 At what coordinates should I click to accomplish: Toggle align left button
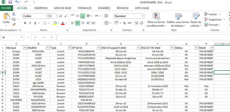pos(73,23)
